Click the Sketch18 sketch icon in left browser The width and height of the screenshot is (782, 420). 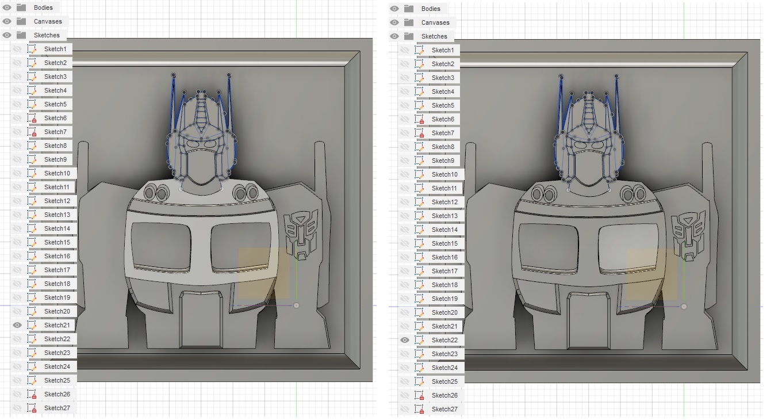coord(33,284)
